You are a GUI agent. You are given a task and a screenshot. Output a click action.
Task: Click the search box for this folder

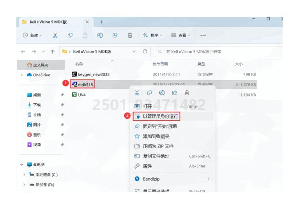(218, 52)
